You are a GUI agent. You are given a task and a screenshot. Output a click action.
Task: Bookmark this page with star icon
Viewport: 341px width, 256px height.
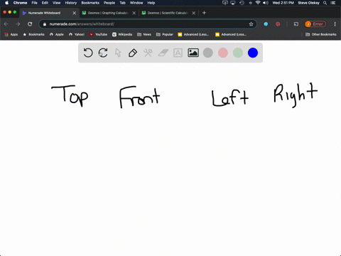[251, 24]
